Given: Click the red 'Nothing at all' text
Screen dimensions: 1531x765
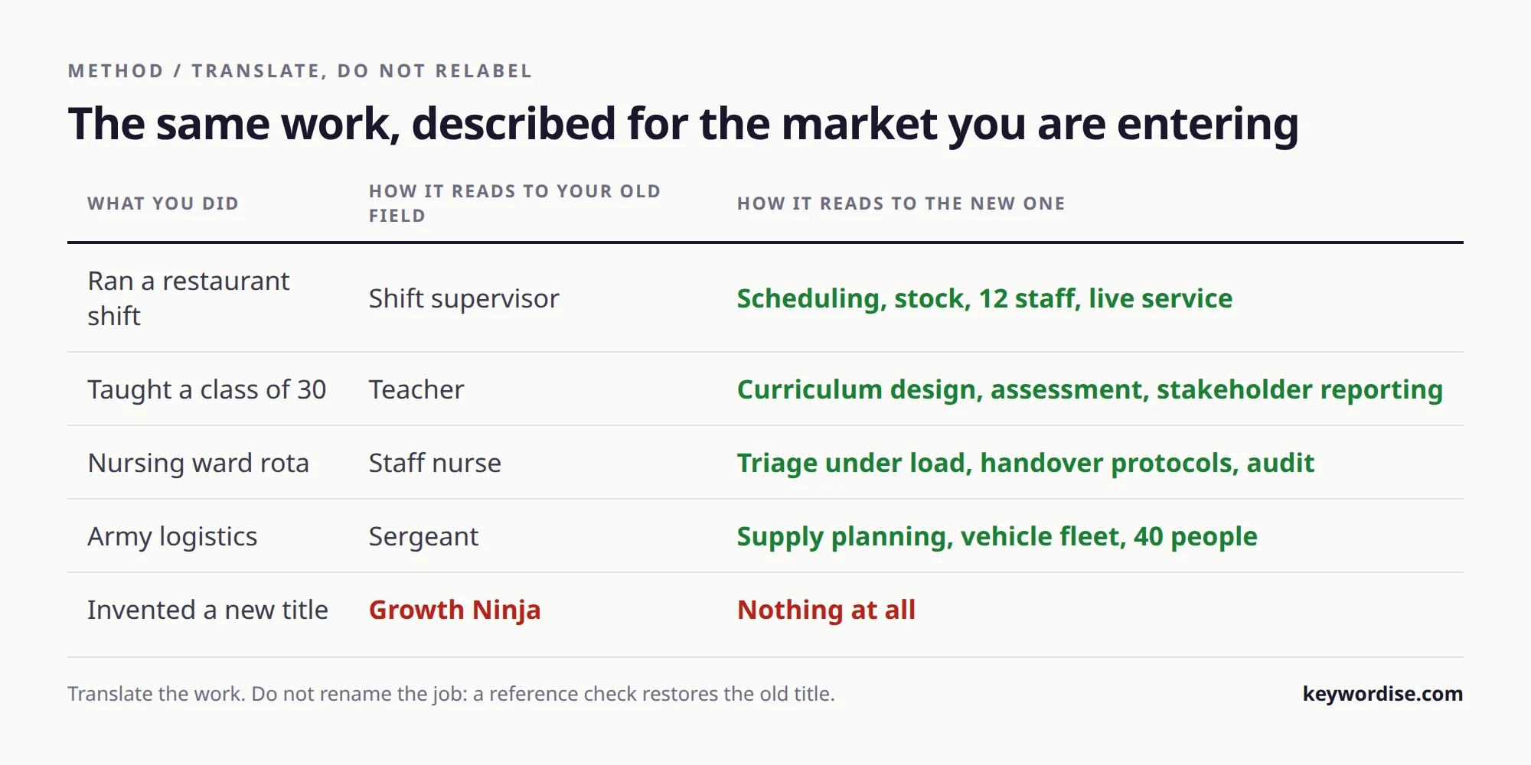Looking at the screenshot, I should 826,610.
